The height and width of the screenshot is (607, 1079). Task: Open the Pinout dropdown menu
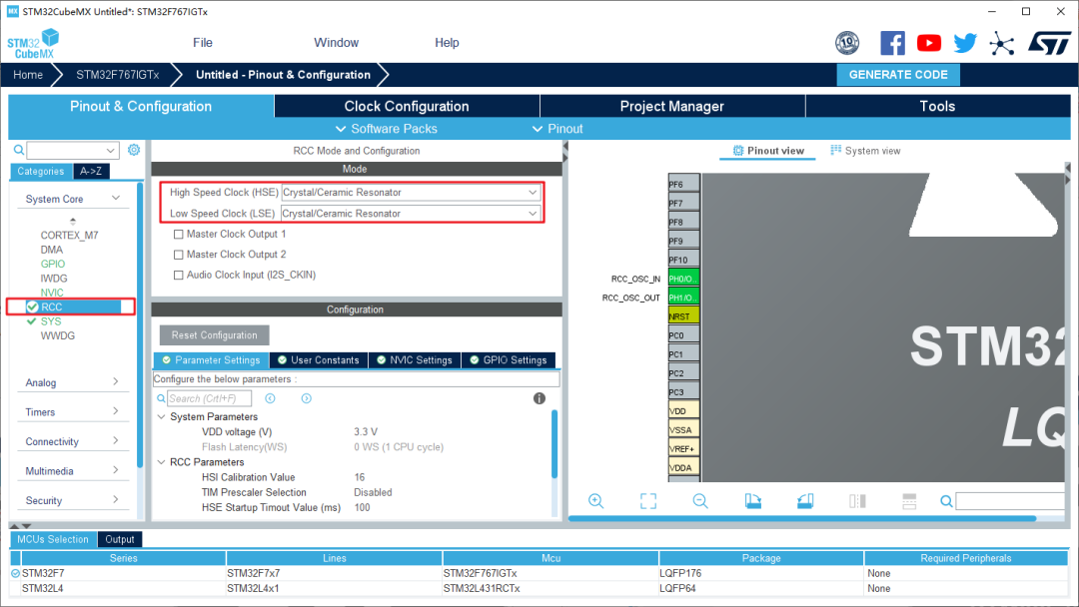point(557,129)
